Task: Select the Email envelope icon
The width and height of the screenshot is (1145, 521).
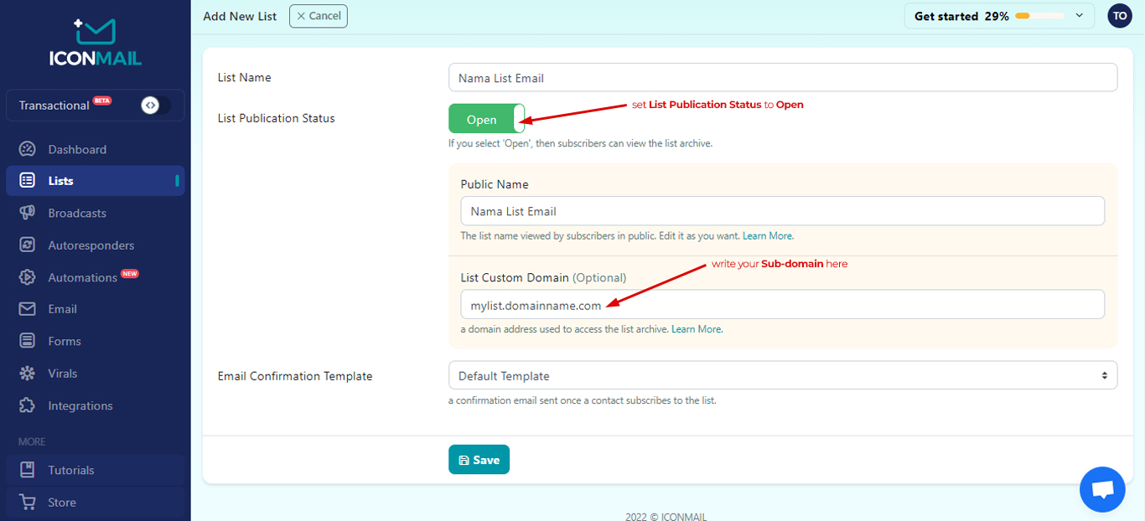Action: point(28,309)
